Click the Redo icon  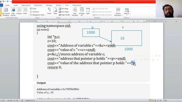tap(8, 1)
